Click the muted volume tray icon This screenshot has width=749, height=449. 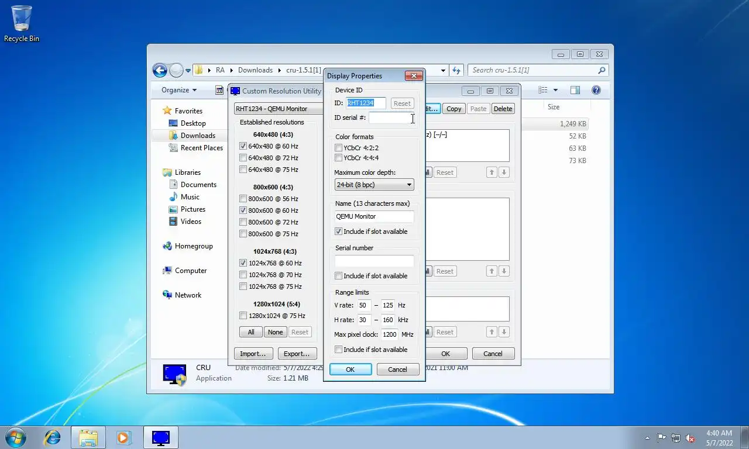690,438
